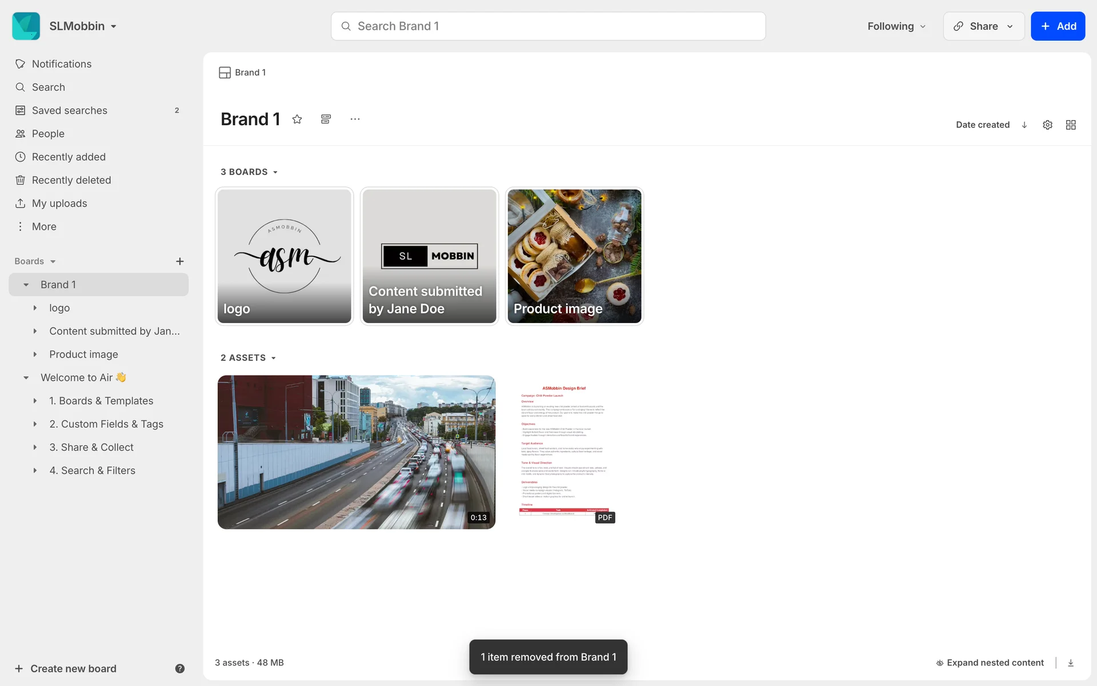Click the Search Brand 1 field

click(548, 26)
